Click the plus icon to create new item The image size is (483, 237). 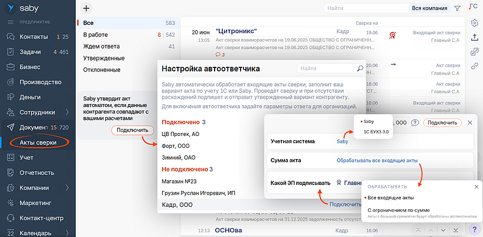click(x=86, y=8)
